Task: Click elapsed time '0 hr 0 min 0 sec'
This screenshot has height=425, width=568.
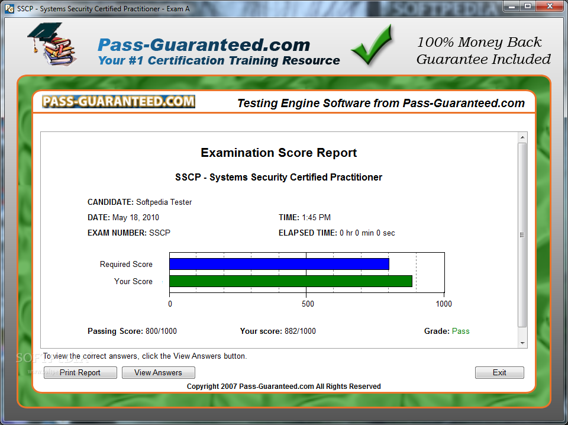Action: [367, 233]
